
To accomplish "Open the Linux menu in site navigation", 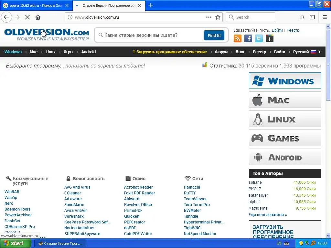I will [51, 52].
